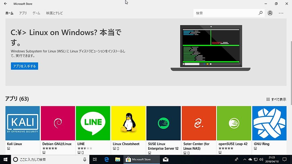Click the GNU Ring title text
This screenshot has width=292, height=164.
261,144
